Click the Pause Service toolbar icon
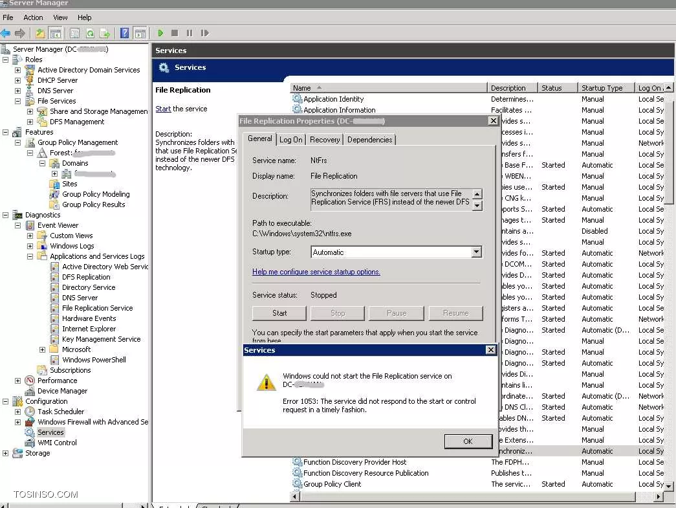The width and height of the screenshot is (676, 508). coord(190,33)
